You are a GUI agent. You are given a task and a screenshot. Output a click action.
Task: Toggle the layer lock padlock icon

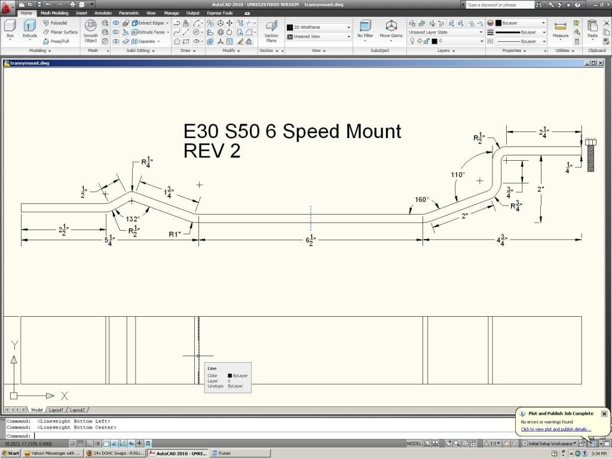427,41
